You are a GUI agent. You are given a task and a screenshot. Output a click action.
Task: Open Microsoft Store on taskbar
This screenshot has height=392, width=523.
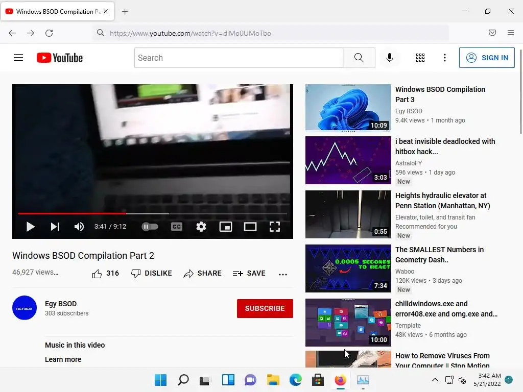318,380
